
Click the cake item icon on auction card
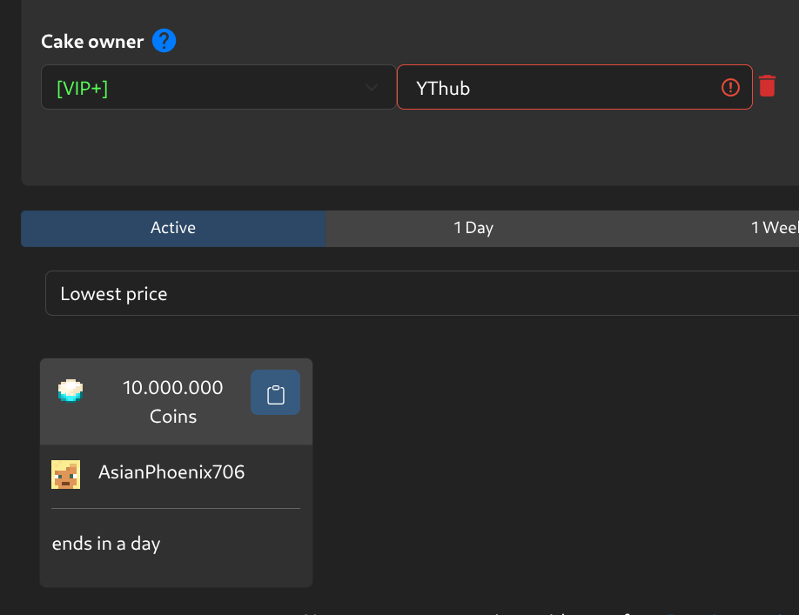(70, 391)
